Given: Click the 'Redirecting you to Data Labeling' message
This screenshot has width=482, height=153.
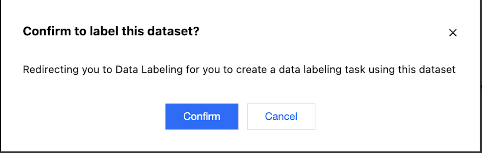Looking at the screenshot, I should (239, 70).
